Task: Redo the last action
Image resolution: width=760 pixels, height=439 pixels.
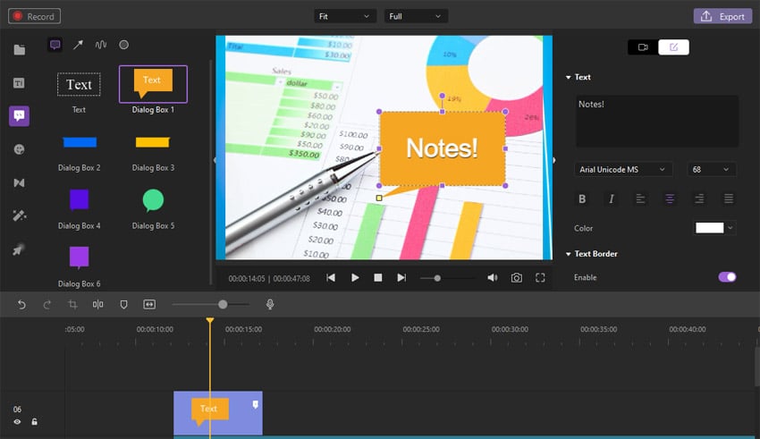Action: pyautogui.click(x=47, y=304)
